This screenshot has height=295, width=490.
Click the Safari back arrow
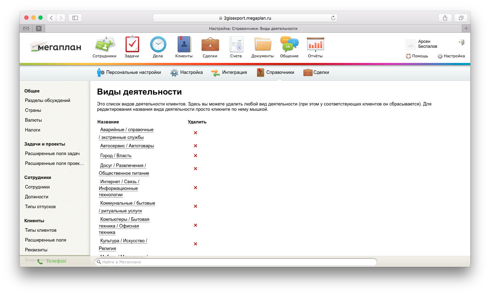point(51,18)
